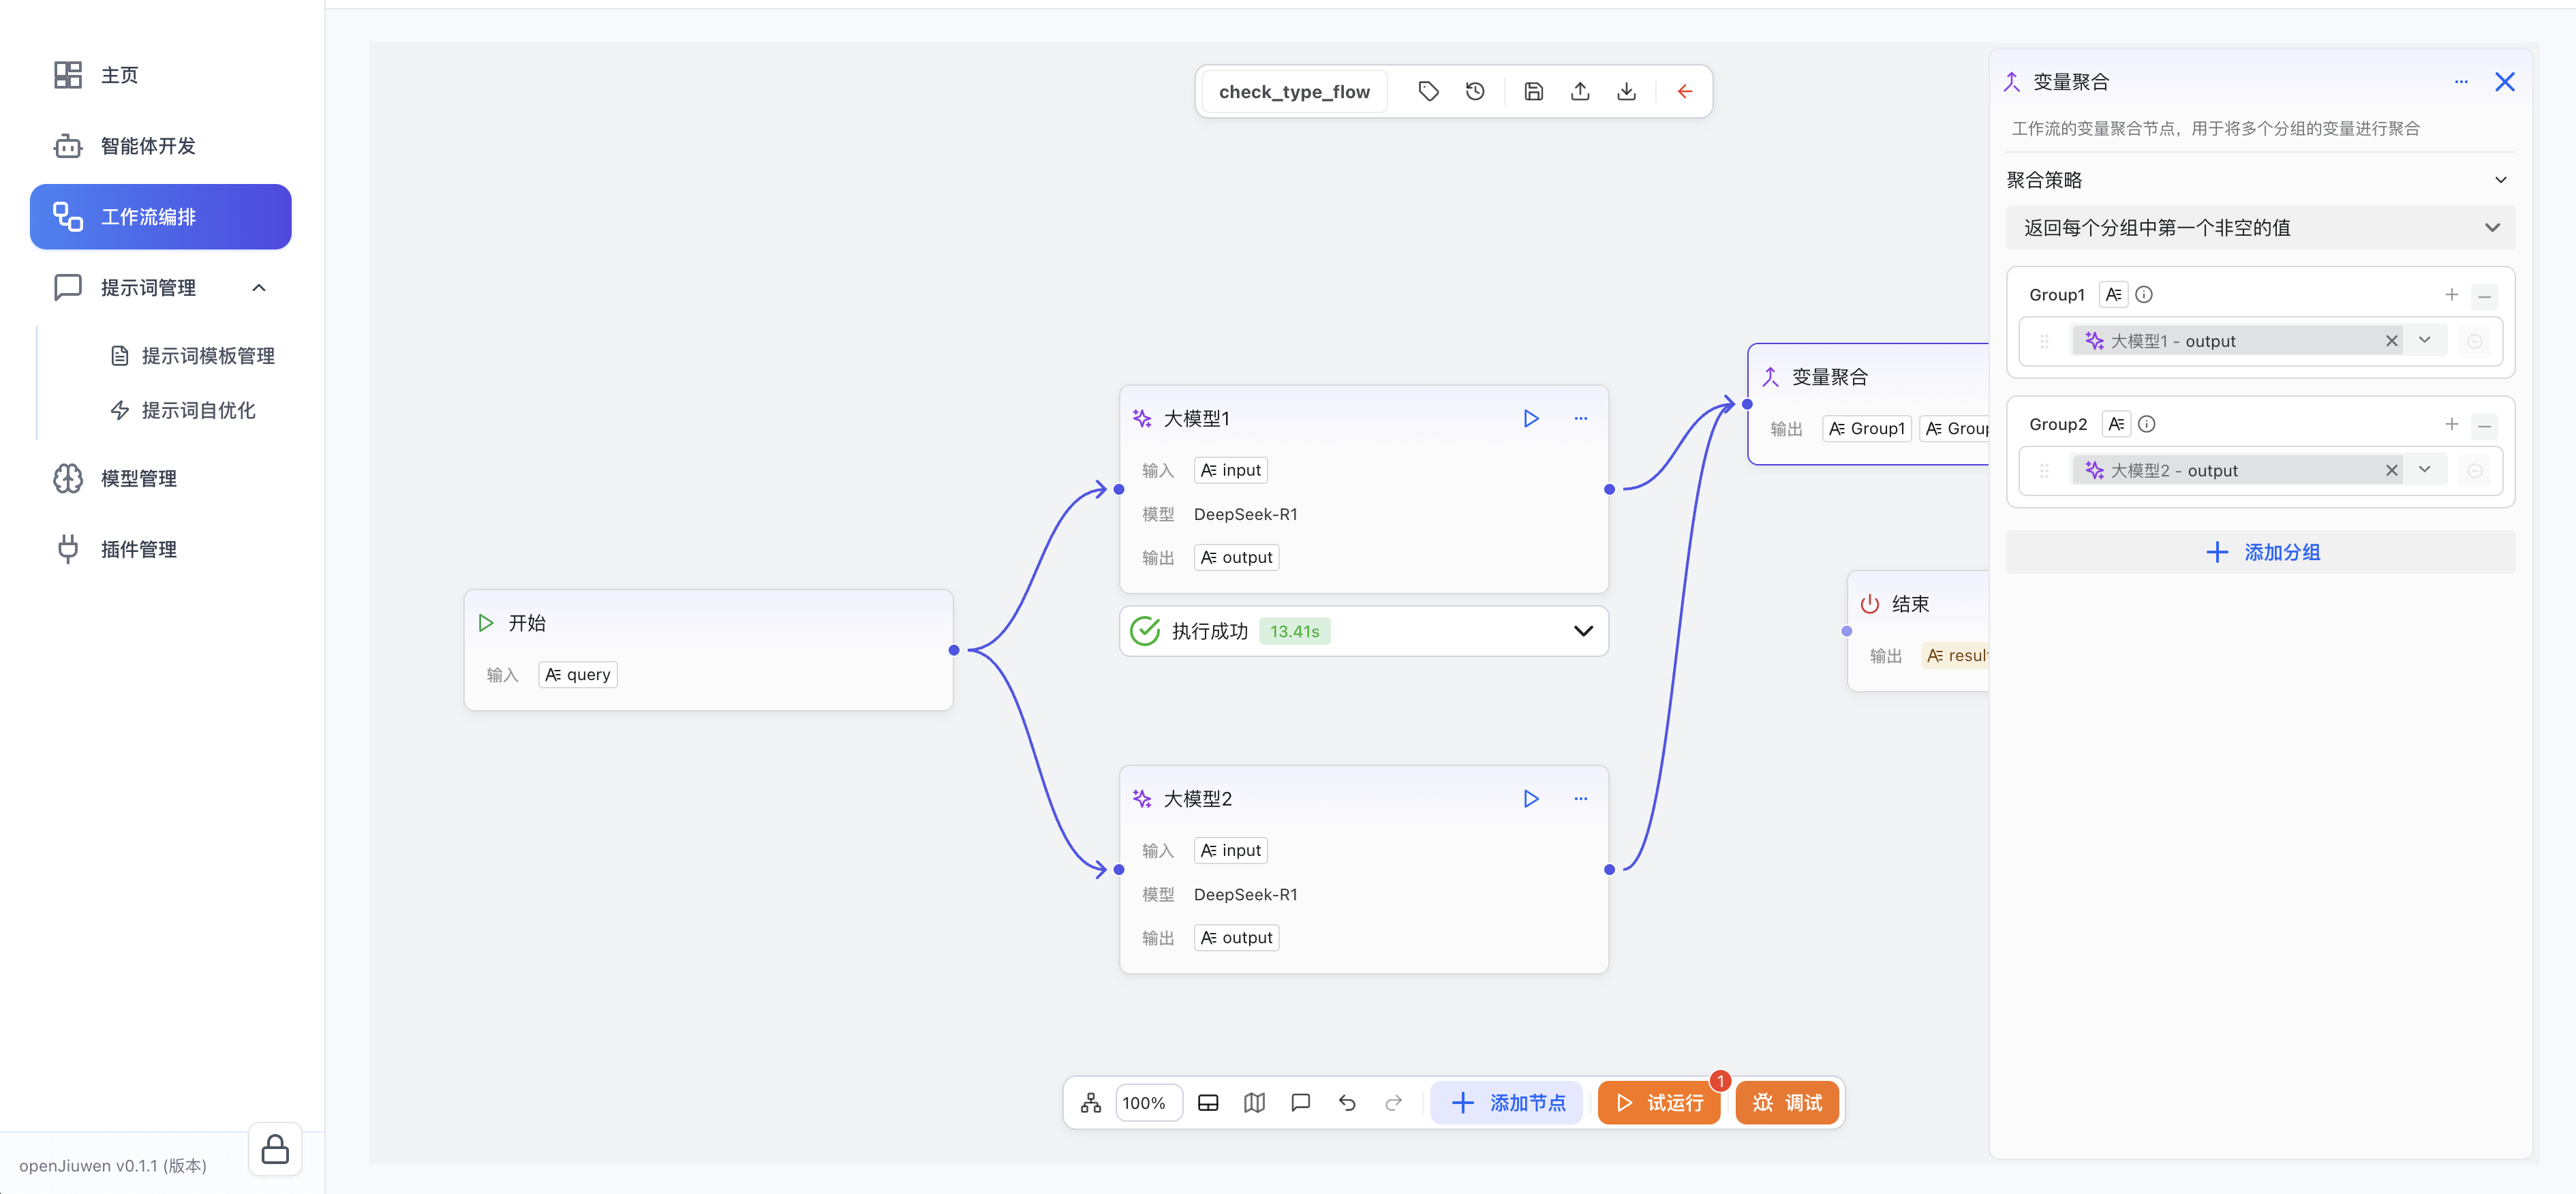Viewport: 2576px width, 1194px height.
Task: Click the undo arrow in bottom toolbar
Action: pos(1347,1103)
